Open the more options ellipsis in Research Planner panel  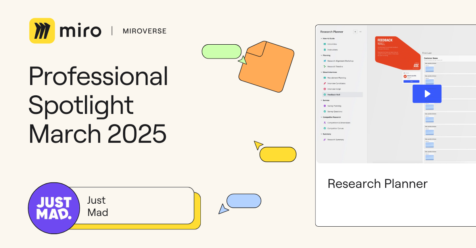(x=361, y=32)
